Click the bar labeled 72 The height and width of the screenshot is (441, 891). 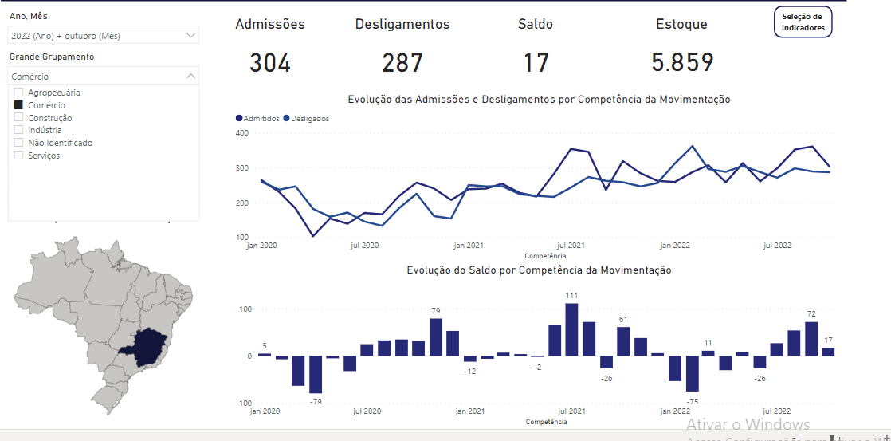pos(811,339)
